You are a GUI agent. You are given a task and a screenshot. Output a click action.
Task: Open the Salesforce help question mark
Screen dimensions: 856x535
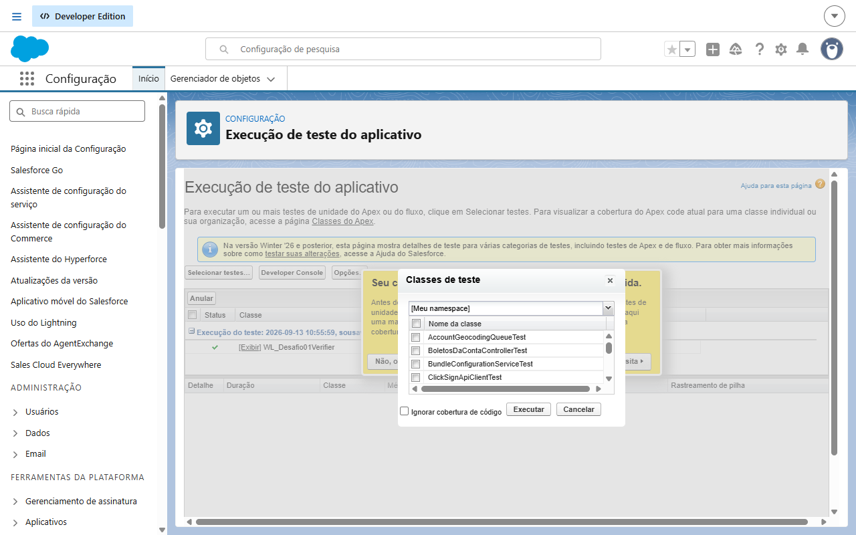pos(759,49)
